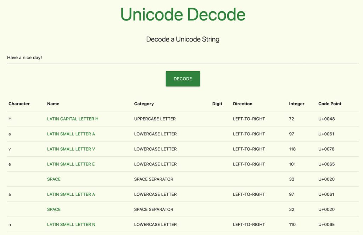Click the DECODE button

point(183,79)
